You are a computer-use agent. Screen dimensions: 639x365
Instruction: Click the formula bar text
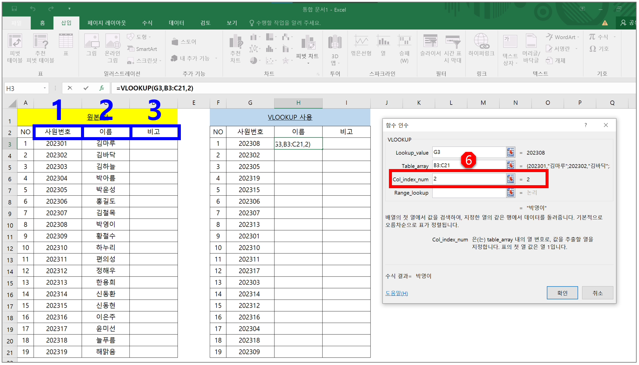pyautogui.click(x=155, y=88)
